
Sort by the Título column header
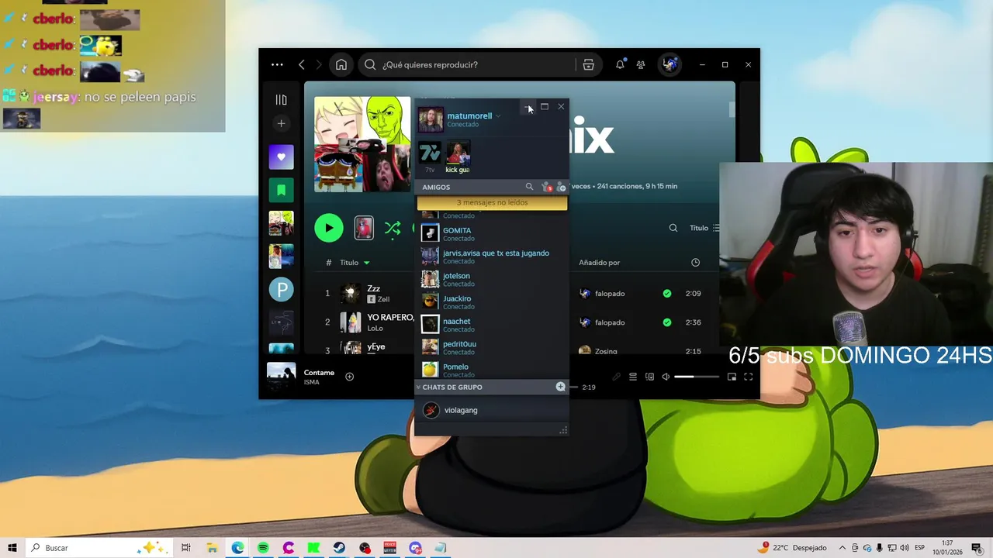click(349, 263)
